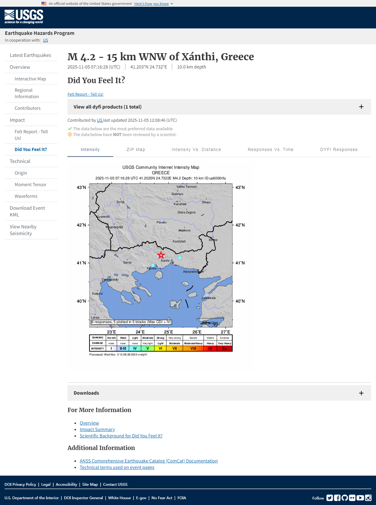Click the Community Internet Intensity Map image
This screenshot has width=376, height=505.
tap(161, 261)
